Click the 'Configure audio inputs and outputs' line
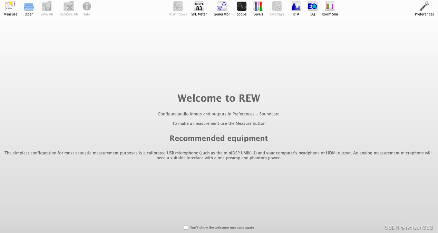Image resolution: width=438 pixels, height=233 pixels. pyautogui.click(x=218, y=114)
